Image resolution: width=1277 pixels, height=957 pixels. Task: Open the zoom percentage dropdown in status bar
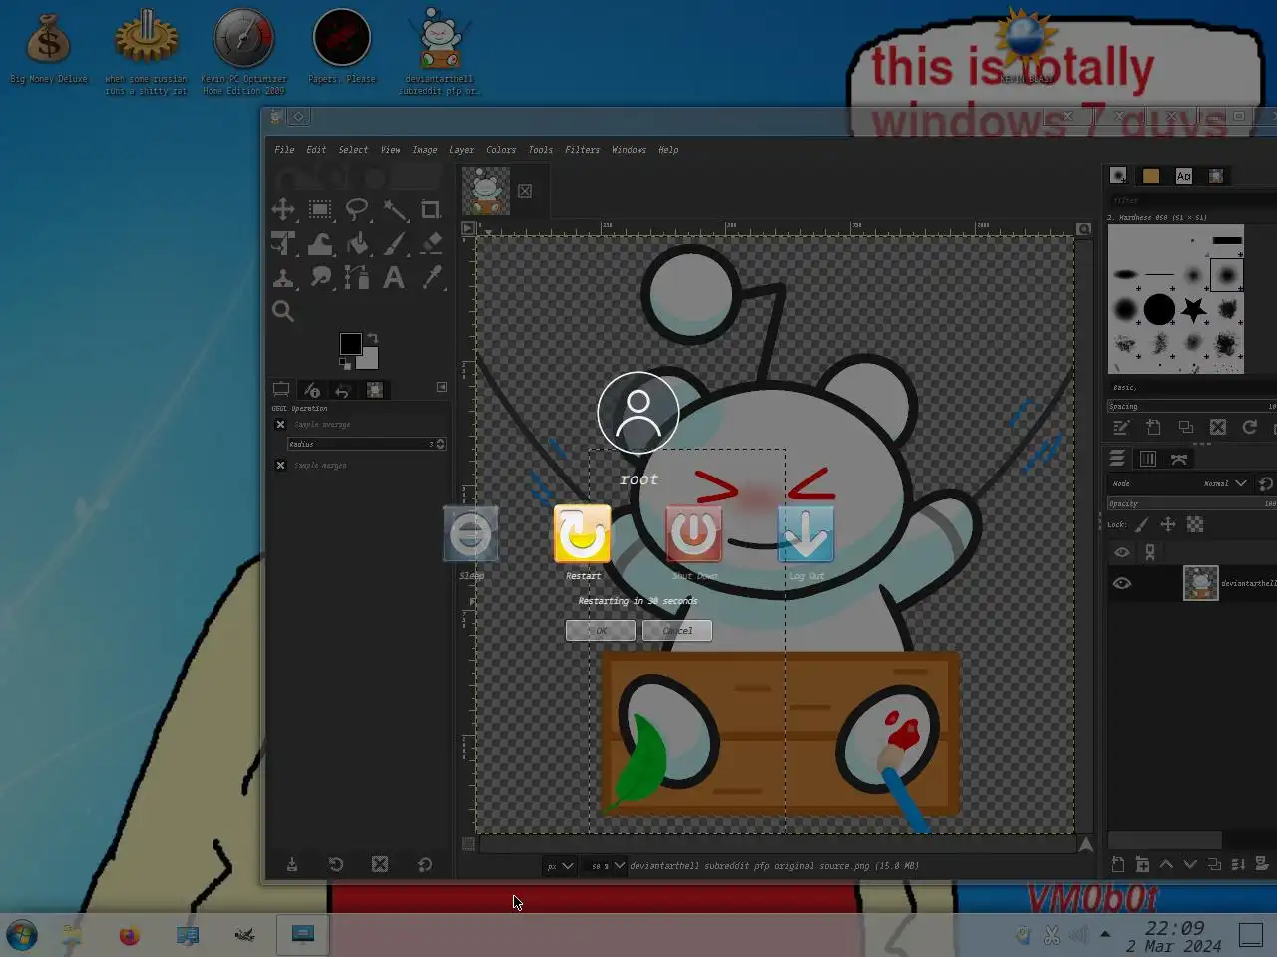[605, 866]
